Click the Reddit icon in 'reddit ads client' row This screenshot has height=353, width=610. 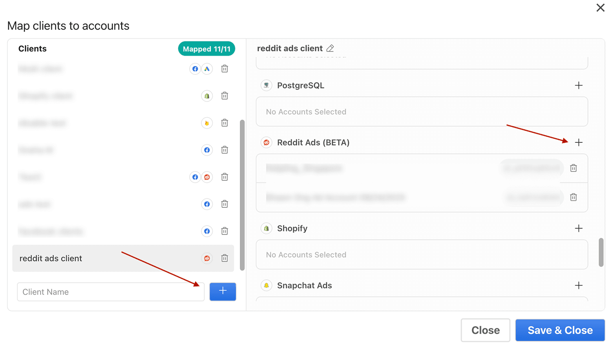click(207, 258)
